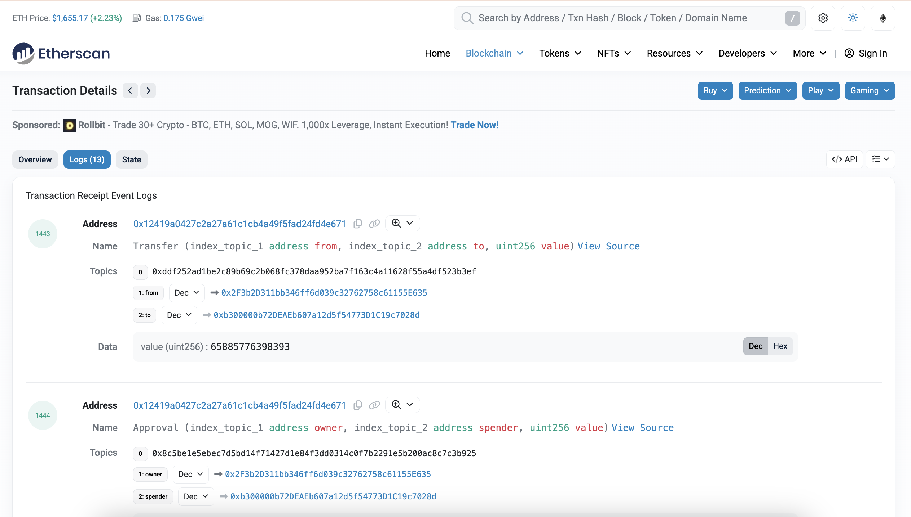Open log 1443 contract address link

[239, 224]
